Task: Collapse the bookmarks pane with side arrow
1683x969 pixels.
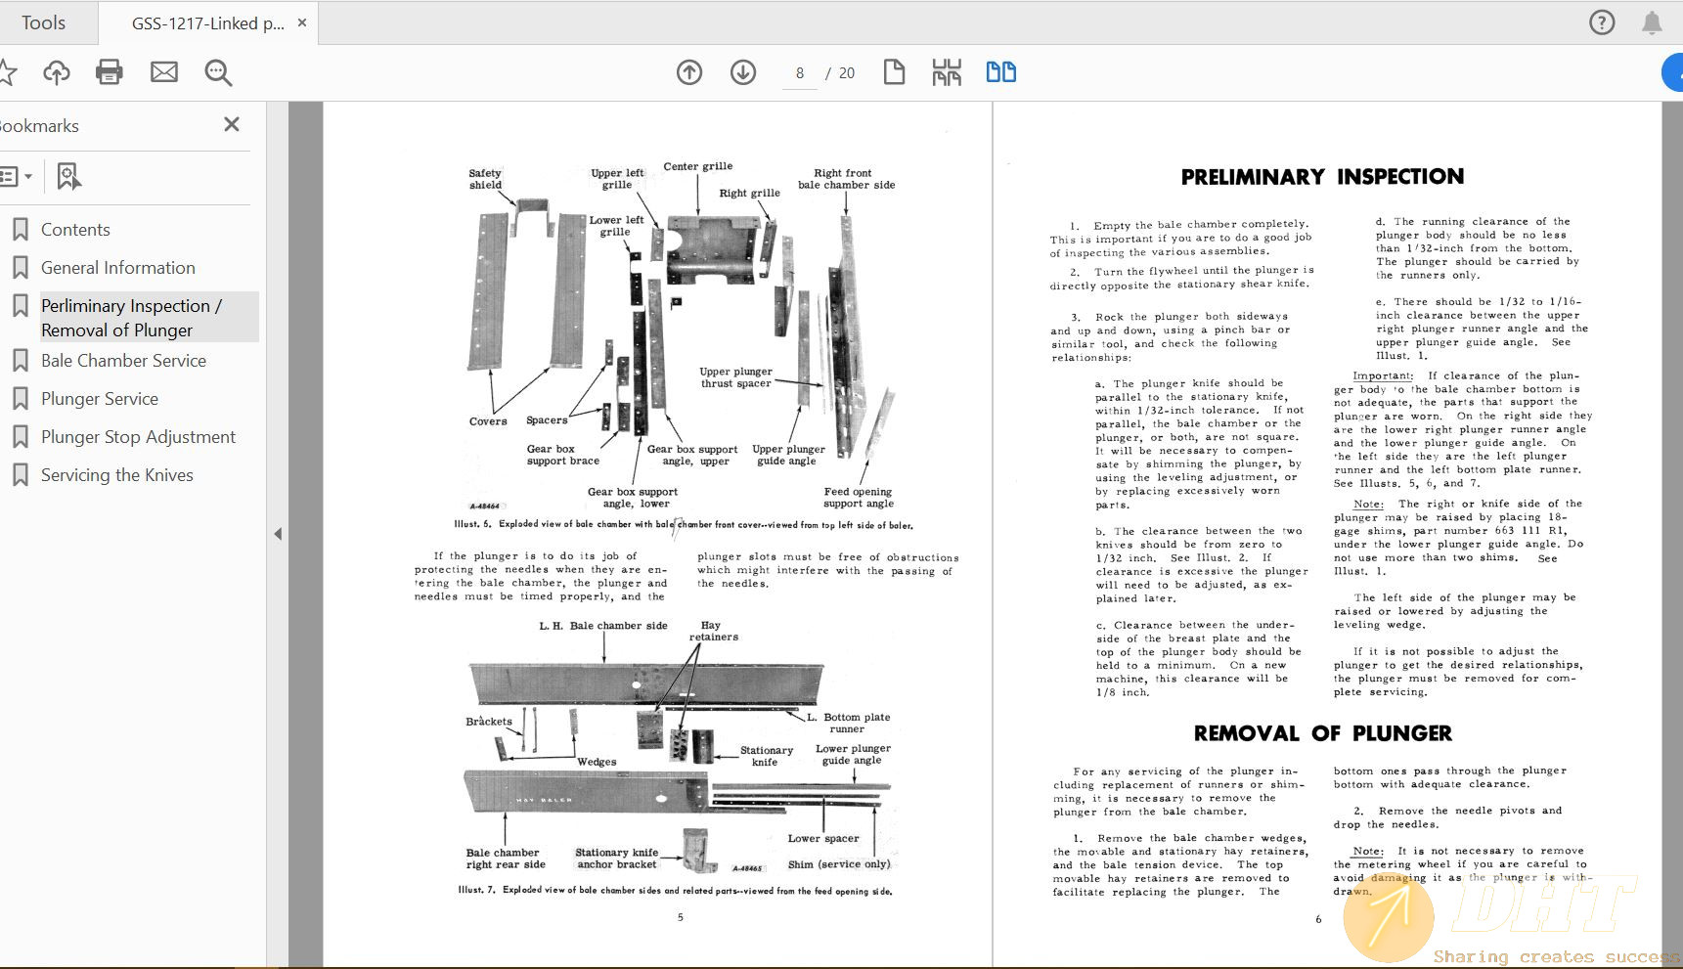Action: (x=278, y=534)
